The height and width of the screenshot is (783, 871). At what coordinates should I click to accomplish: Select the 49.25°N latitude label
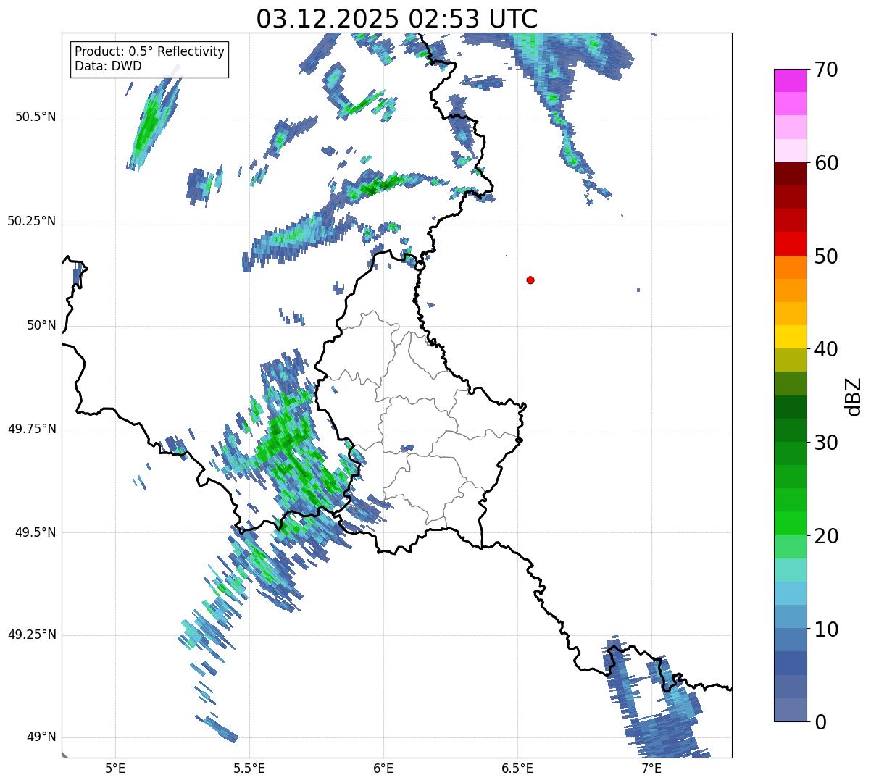coord(32,635)
